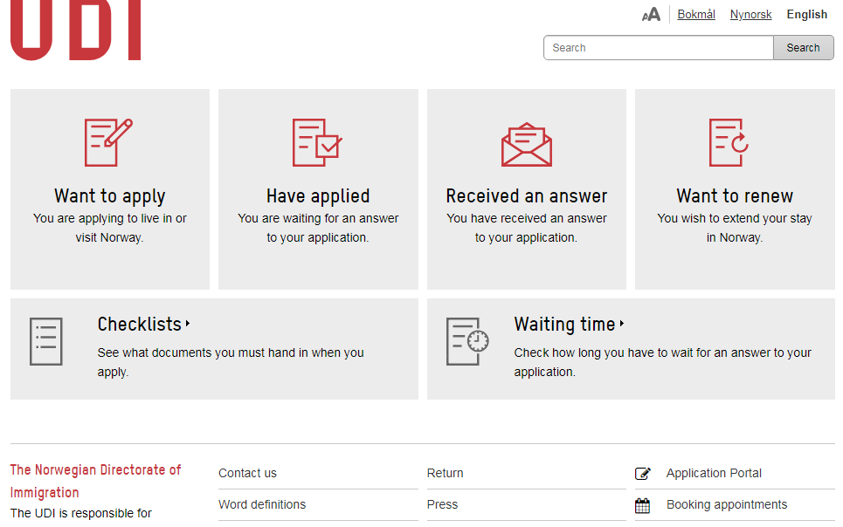This screenshot has width=843, height=527.
Task: Click 'You are applying to live in or visit Norway' text
Action: pyautogui.click(x=110, y=228)
